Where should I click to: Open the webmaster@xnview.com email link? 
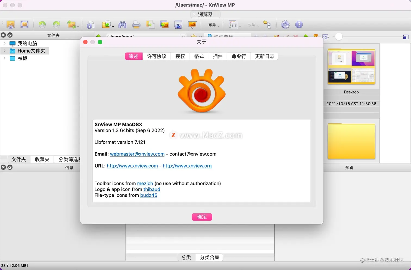[x=137, y=154]
